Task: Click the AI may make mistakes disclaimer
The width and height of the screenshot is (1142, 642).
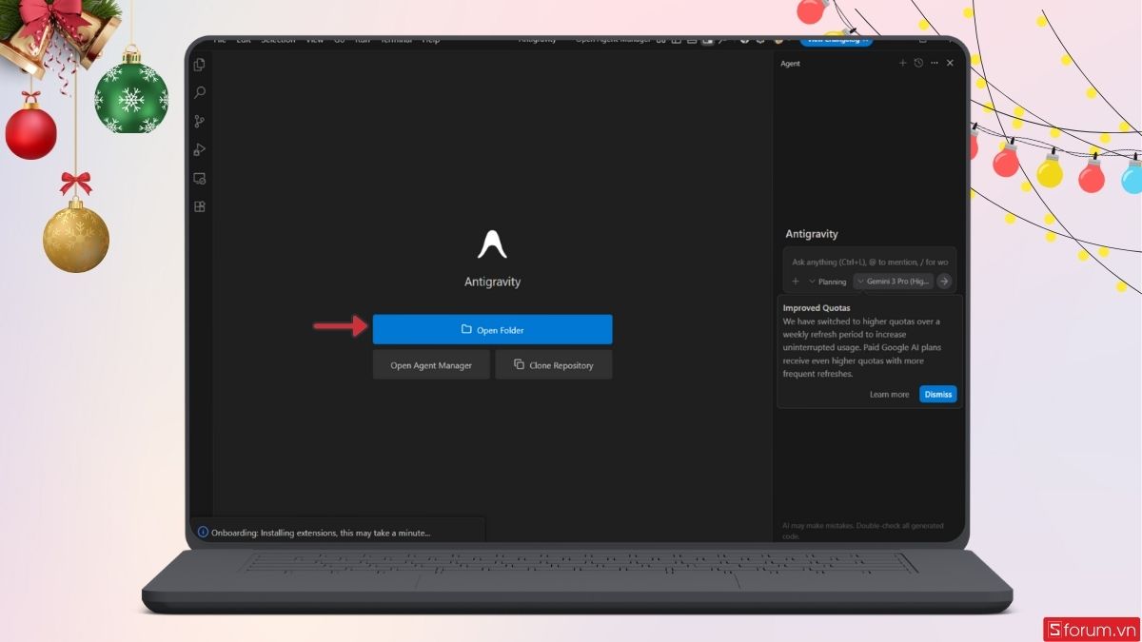Action: (x=863, y=531)
